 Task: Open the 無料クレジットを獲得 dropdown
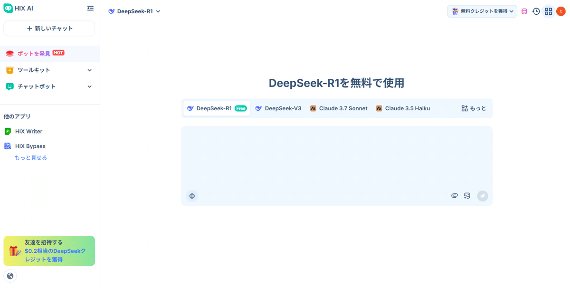coord(482,11)
